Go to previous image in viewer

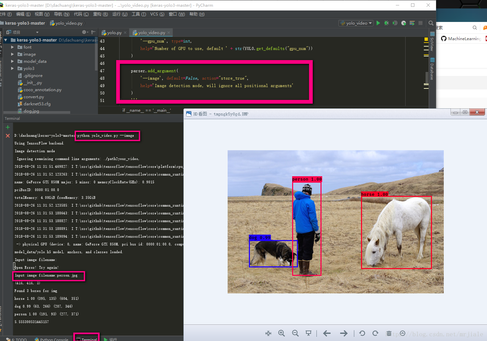(x=327, y=333)
